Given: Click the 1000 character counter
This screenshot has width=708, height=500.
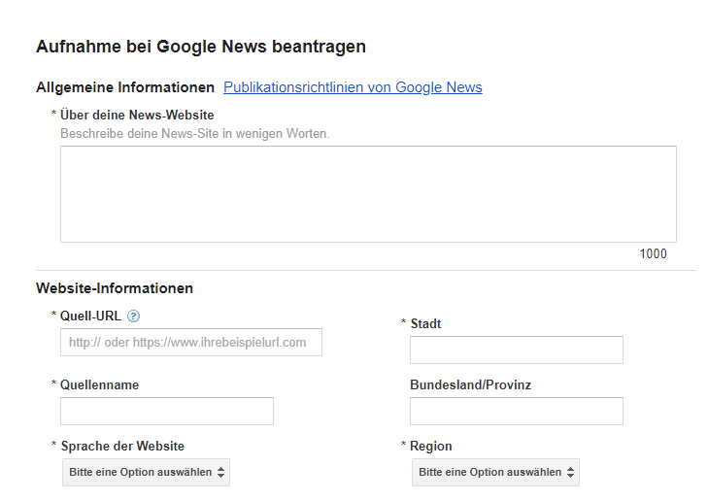Looking at the screenshot, I should 653,254.
